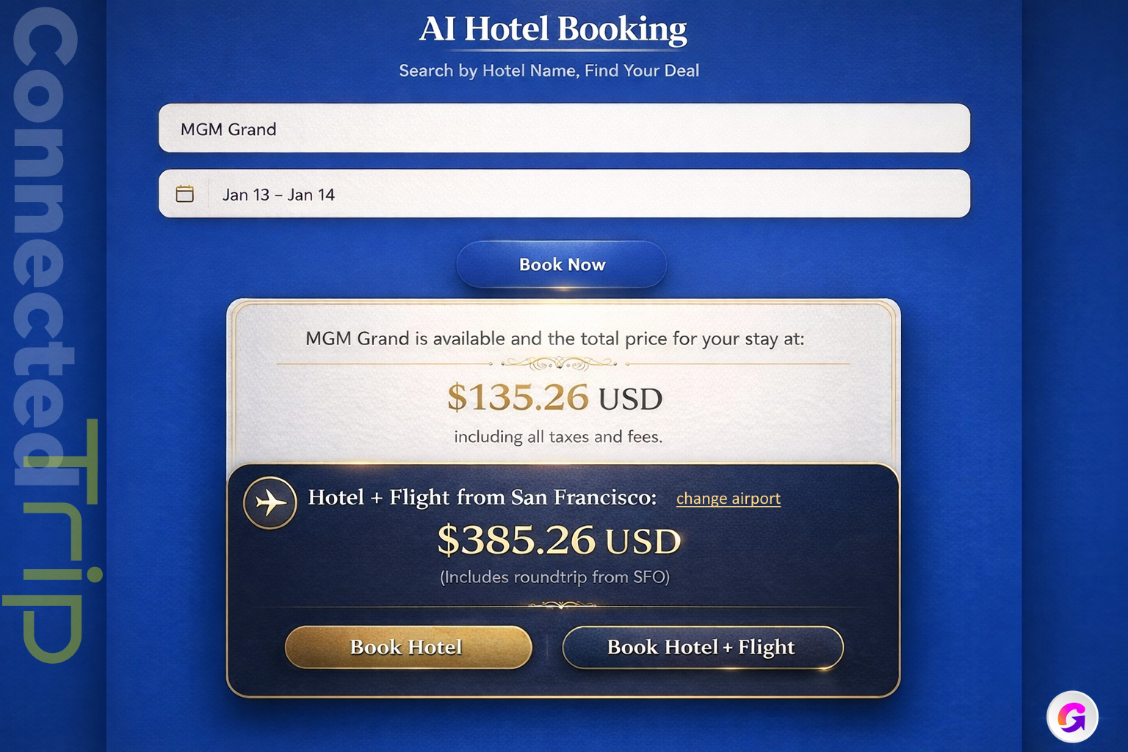Viewport: 1128px width, 752px height.
Task: Select the 'including all taxes and fees' text
Action: tap(558, 436)
